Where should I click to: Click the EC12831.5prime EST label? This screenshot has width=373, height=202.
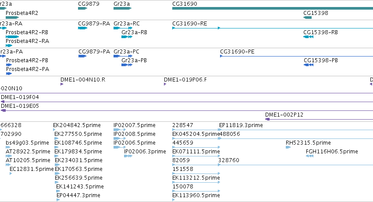pos(32,170)
